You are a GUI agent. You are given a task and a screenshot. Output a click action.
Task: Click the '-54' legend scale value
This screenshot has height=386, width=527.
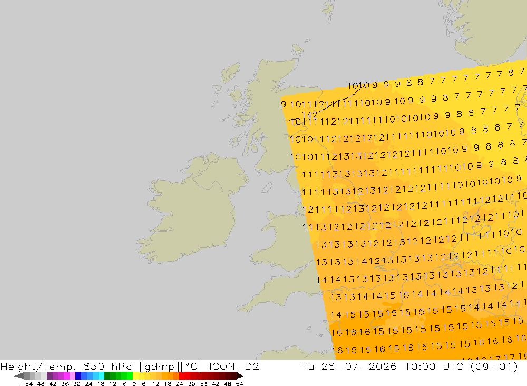(x=27, y=384)
